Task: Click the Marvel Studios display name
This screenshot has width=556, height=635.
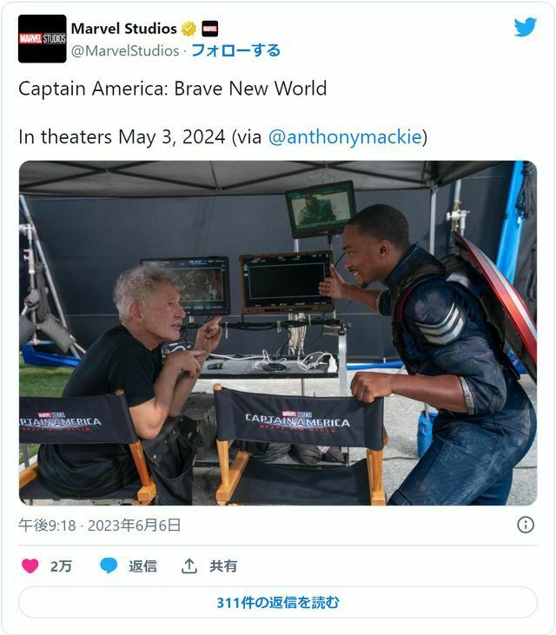Action: 124,29
